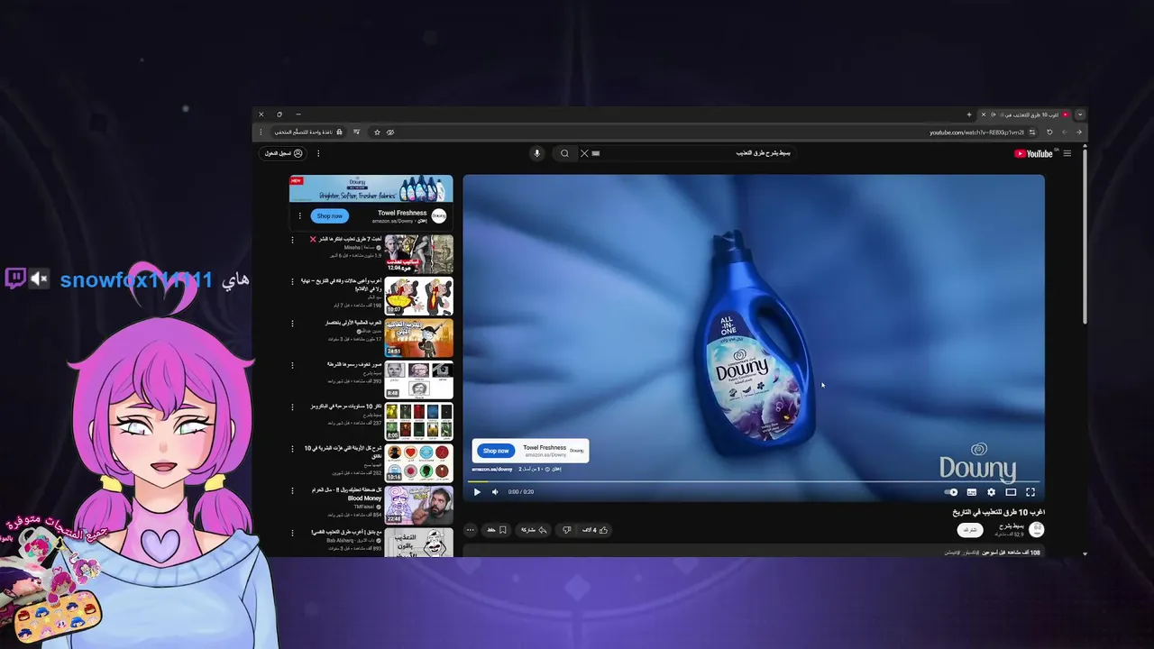Open the 18:16 suggested video thumbnail
Screen dimensions: 1154x649
click(x=419, y=463)
